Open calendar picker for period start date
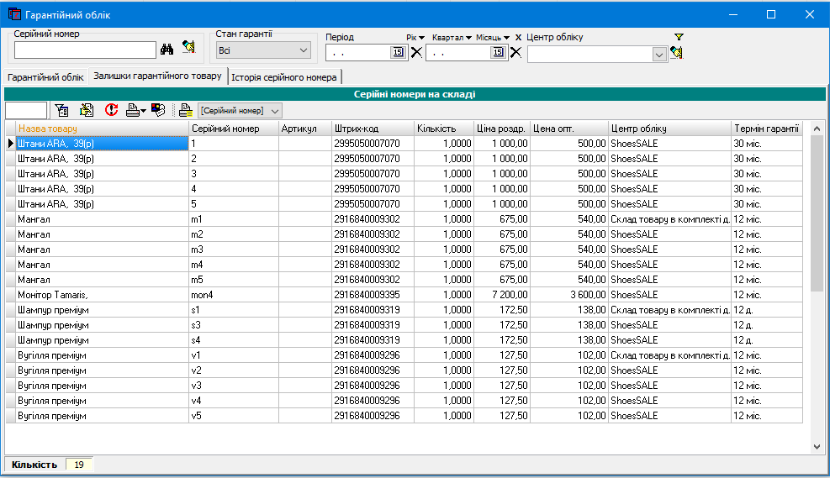Image resolution: width=830 pixels, height=478 pixels. click(397, 53)
